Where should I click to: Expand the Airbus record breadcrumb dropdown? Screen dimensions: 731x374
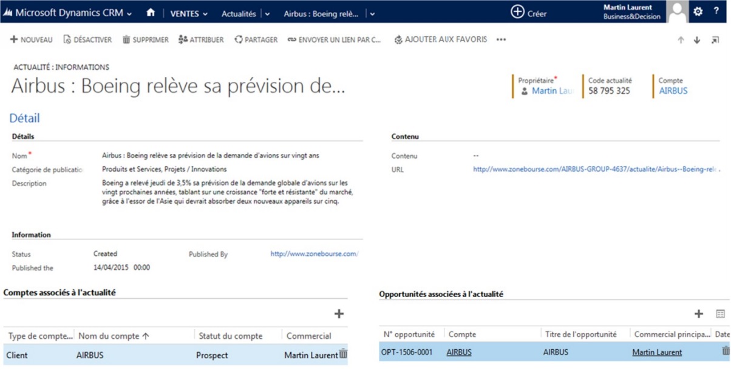pyautogui.click(x=372, y=13)
